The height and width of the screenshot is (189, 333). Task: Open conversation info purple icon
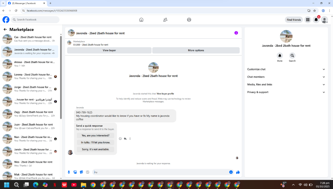(x=236, y=33)
